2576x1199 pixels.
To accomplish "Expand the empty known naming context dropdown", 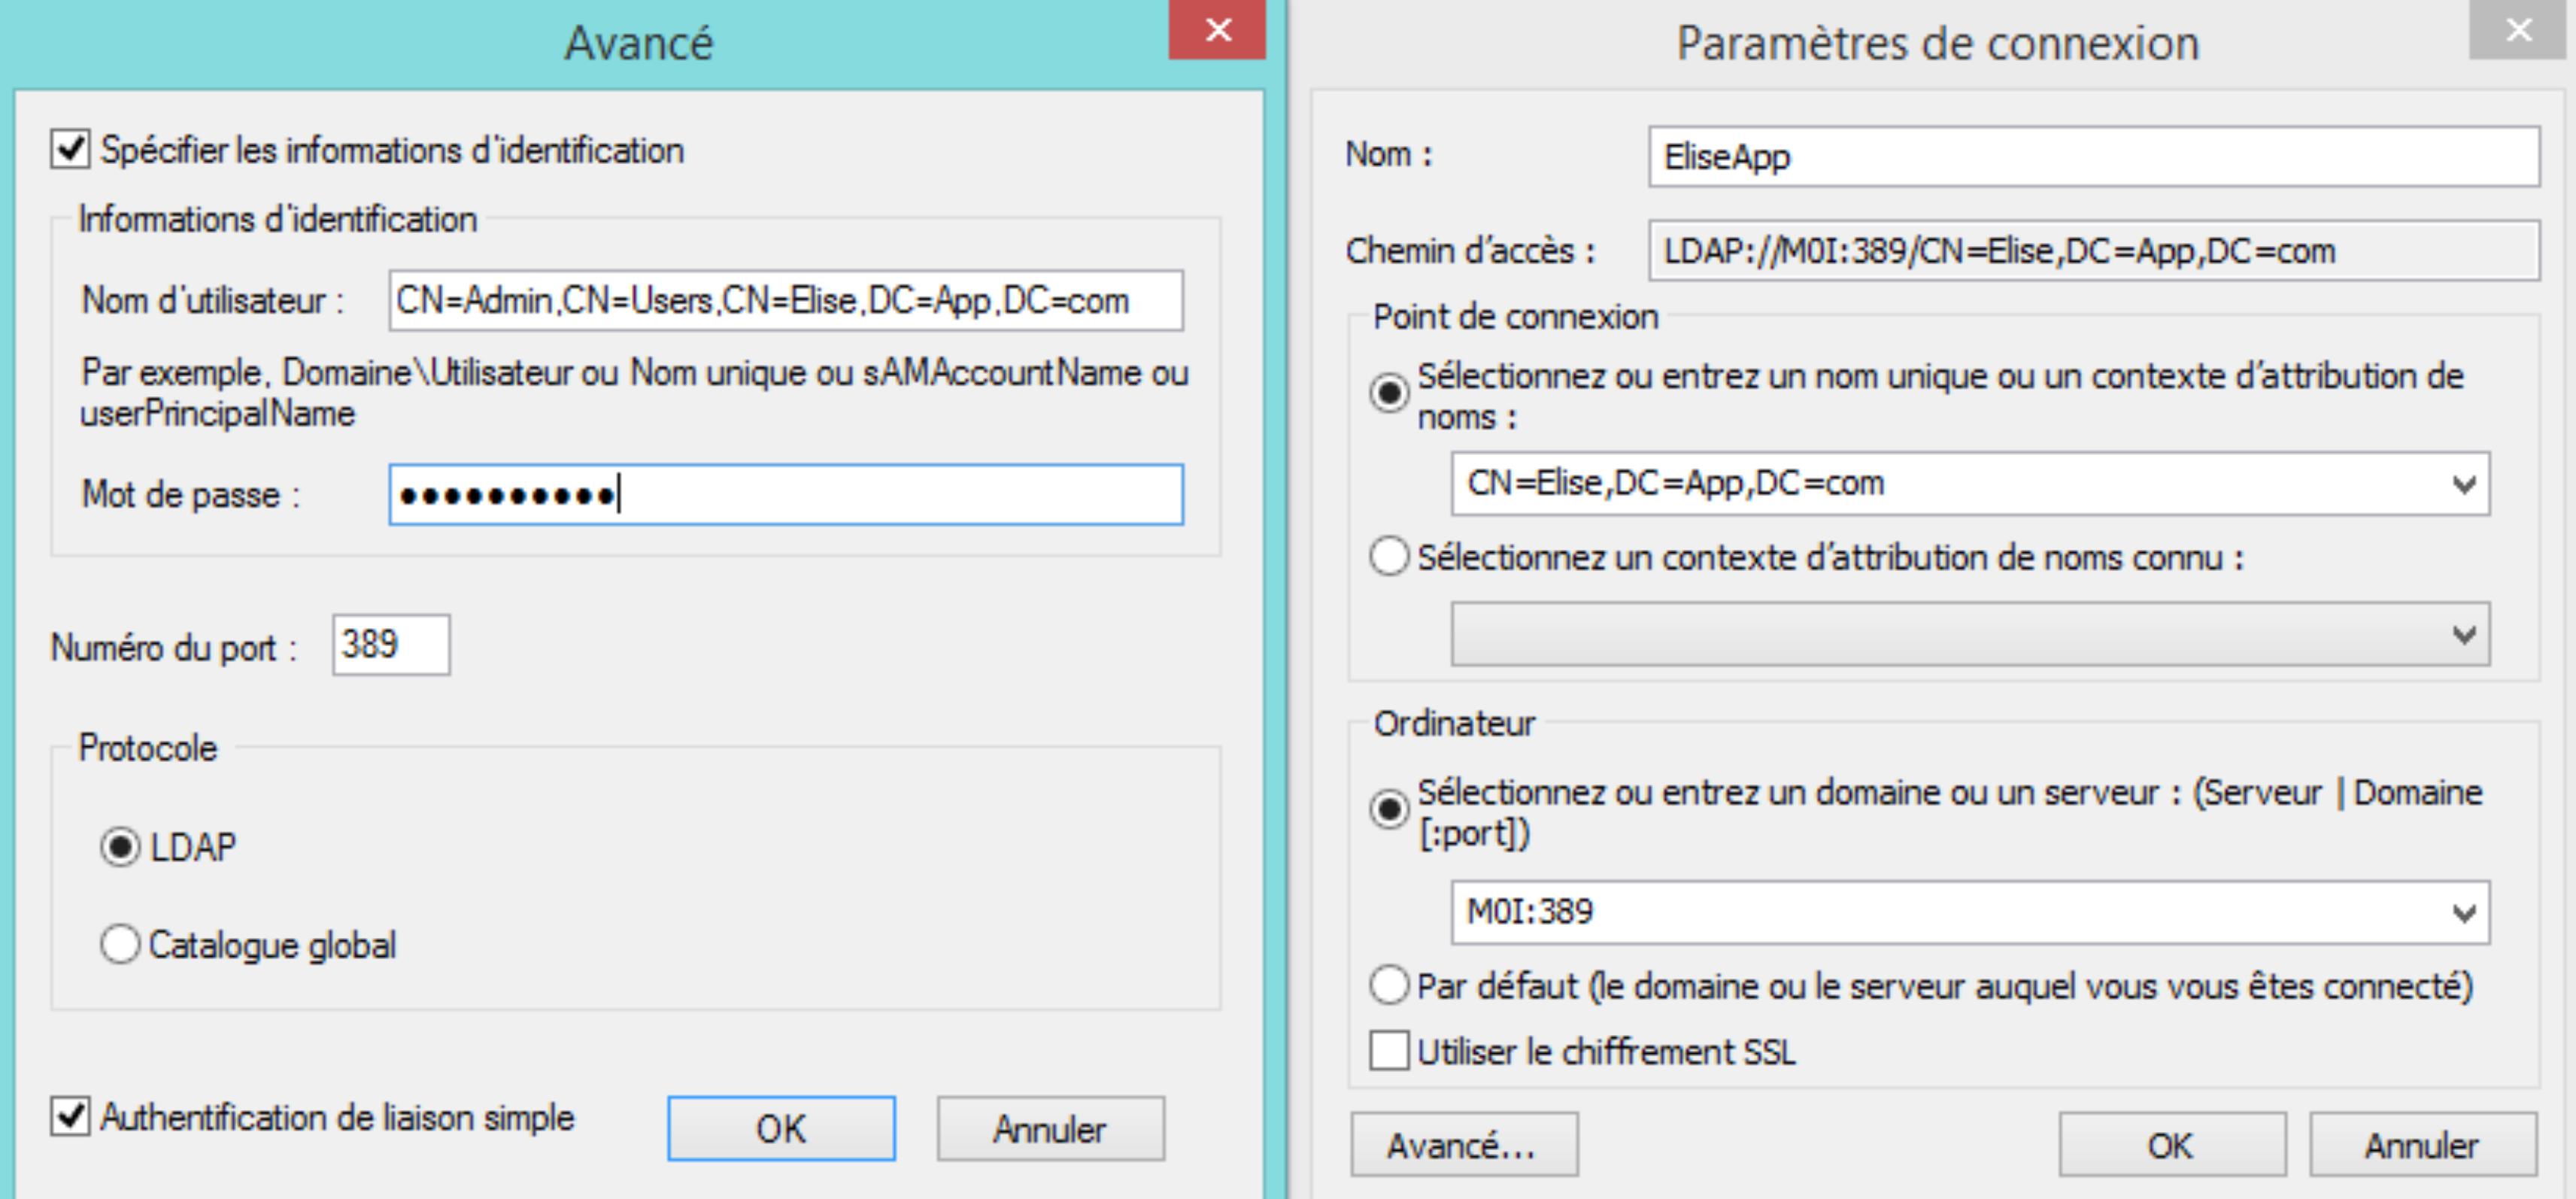I will click(x=2463, y=635).
